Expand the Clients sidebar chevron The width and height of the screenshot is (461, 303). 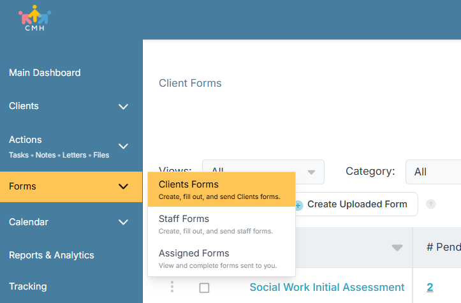[x=123, y=107]
